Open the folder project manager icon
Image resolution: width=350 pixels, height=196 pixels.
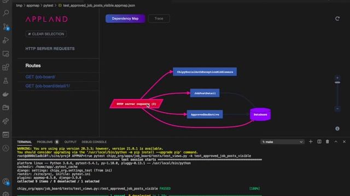[6, 108]
